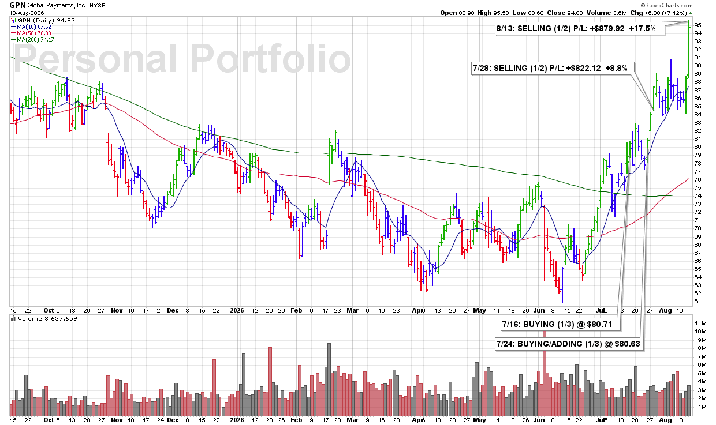Click the MA(10) 87.52 legend entry
The height and width of the screenshot is (425, 716).
click(x=35, y=26)
